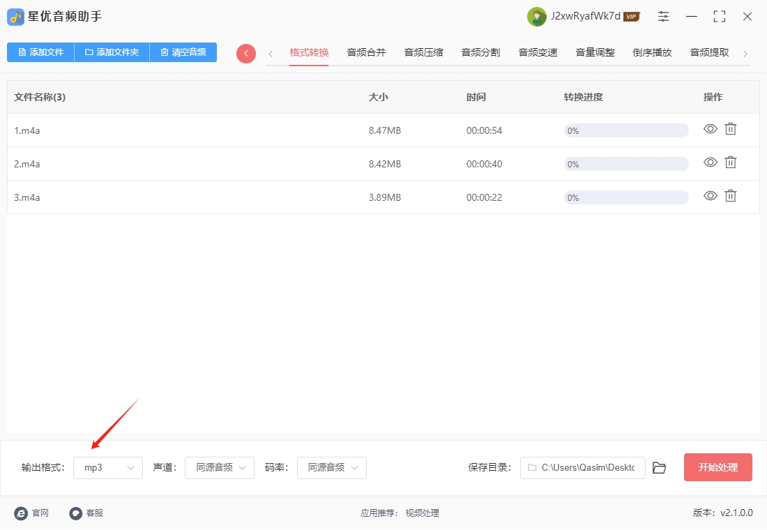Open 视频处理 recommended app link

(422, 513)
